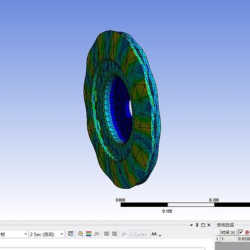Viewport: 250px width, 250px height.
Task: Pin the animation panel with pushpin icon
Action: pyautogui.click(x=197, y=225)
